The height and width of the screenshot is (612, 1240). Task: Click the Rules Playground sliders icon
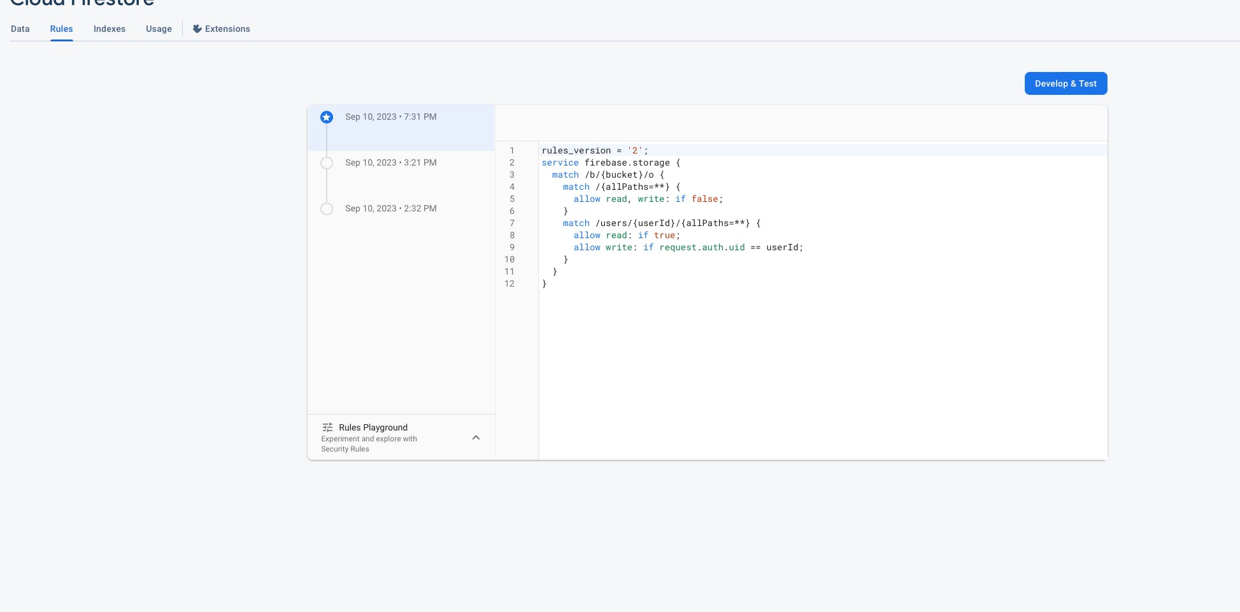tap(327, 427)
